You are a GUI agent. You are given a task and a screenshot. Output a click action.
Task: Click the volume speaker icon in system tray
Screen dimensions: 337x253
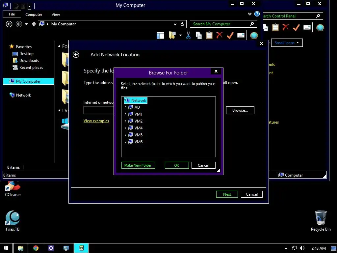(x=302, y=248)
